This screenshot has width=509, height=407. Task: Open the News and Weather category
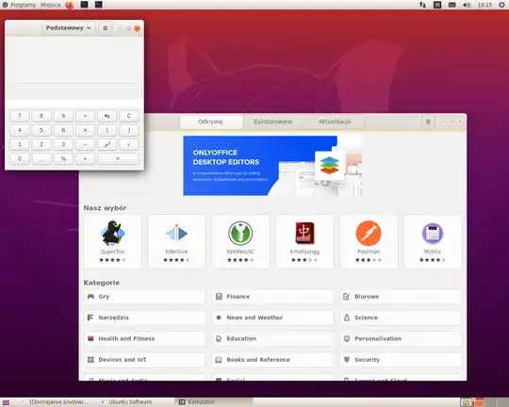point(272,317)
